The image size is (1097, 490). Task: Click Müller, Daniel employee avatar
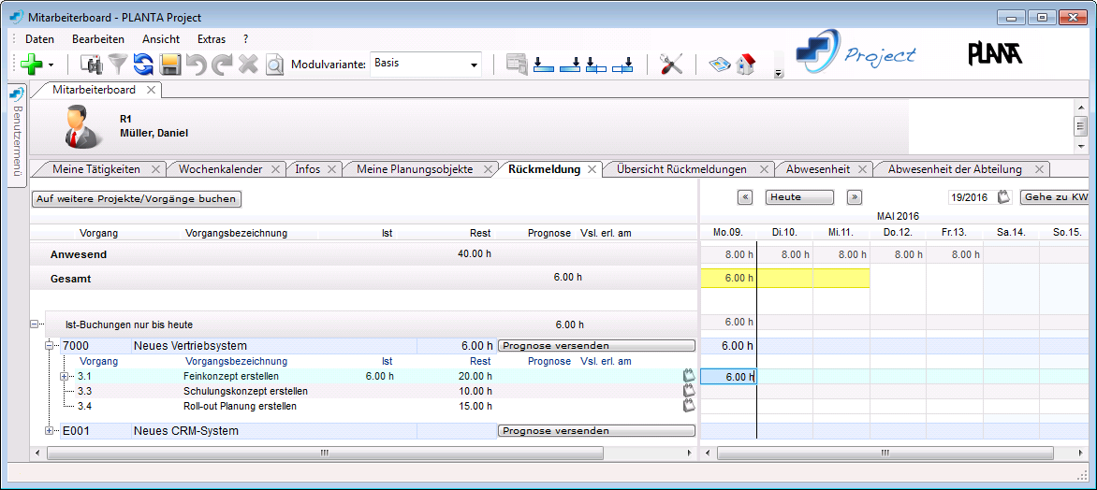[x=85, y=126]
